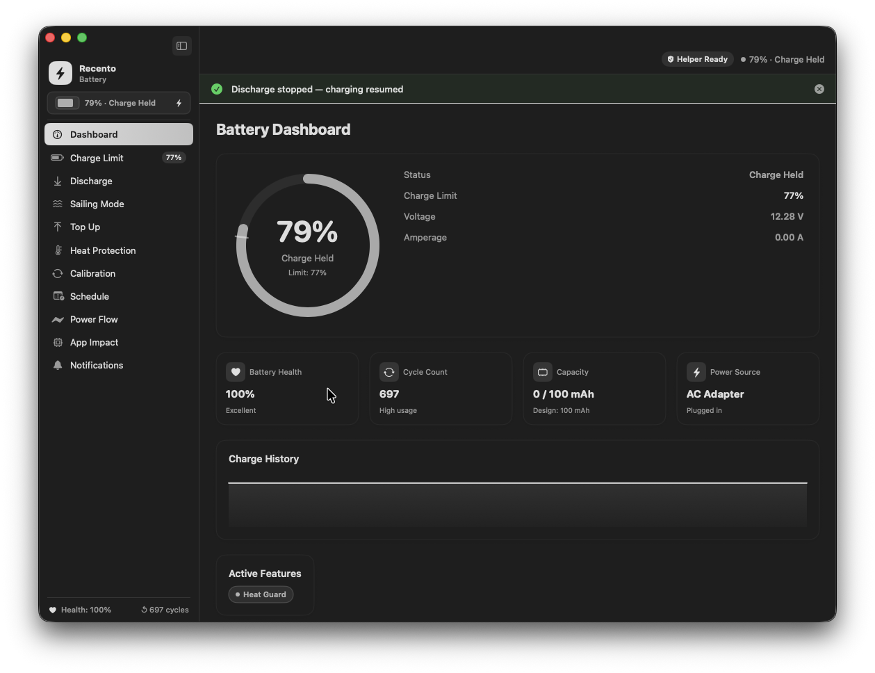Click the 77% badge on Charge Limit
875x673 pixels.
point(174,158)
